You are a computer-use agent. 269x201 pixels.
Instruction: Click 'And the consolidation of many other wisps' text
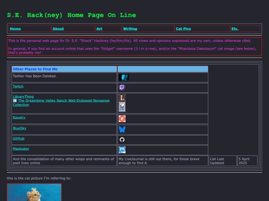point(63,161)
